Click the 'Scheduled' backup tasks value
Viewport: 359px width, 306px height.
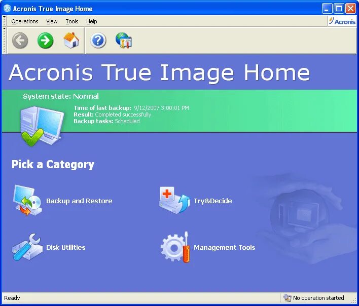(127, 121)
